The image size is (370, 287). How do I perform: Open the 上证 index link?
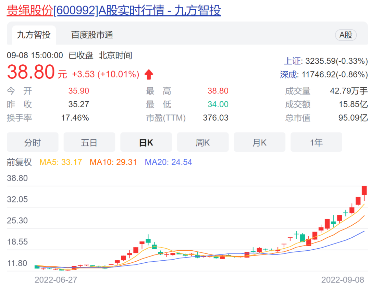point(293,61)
